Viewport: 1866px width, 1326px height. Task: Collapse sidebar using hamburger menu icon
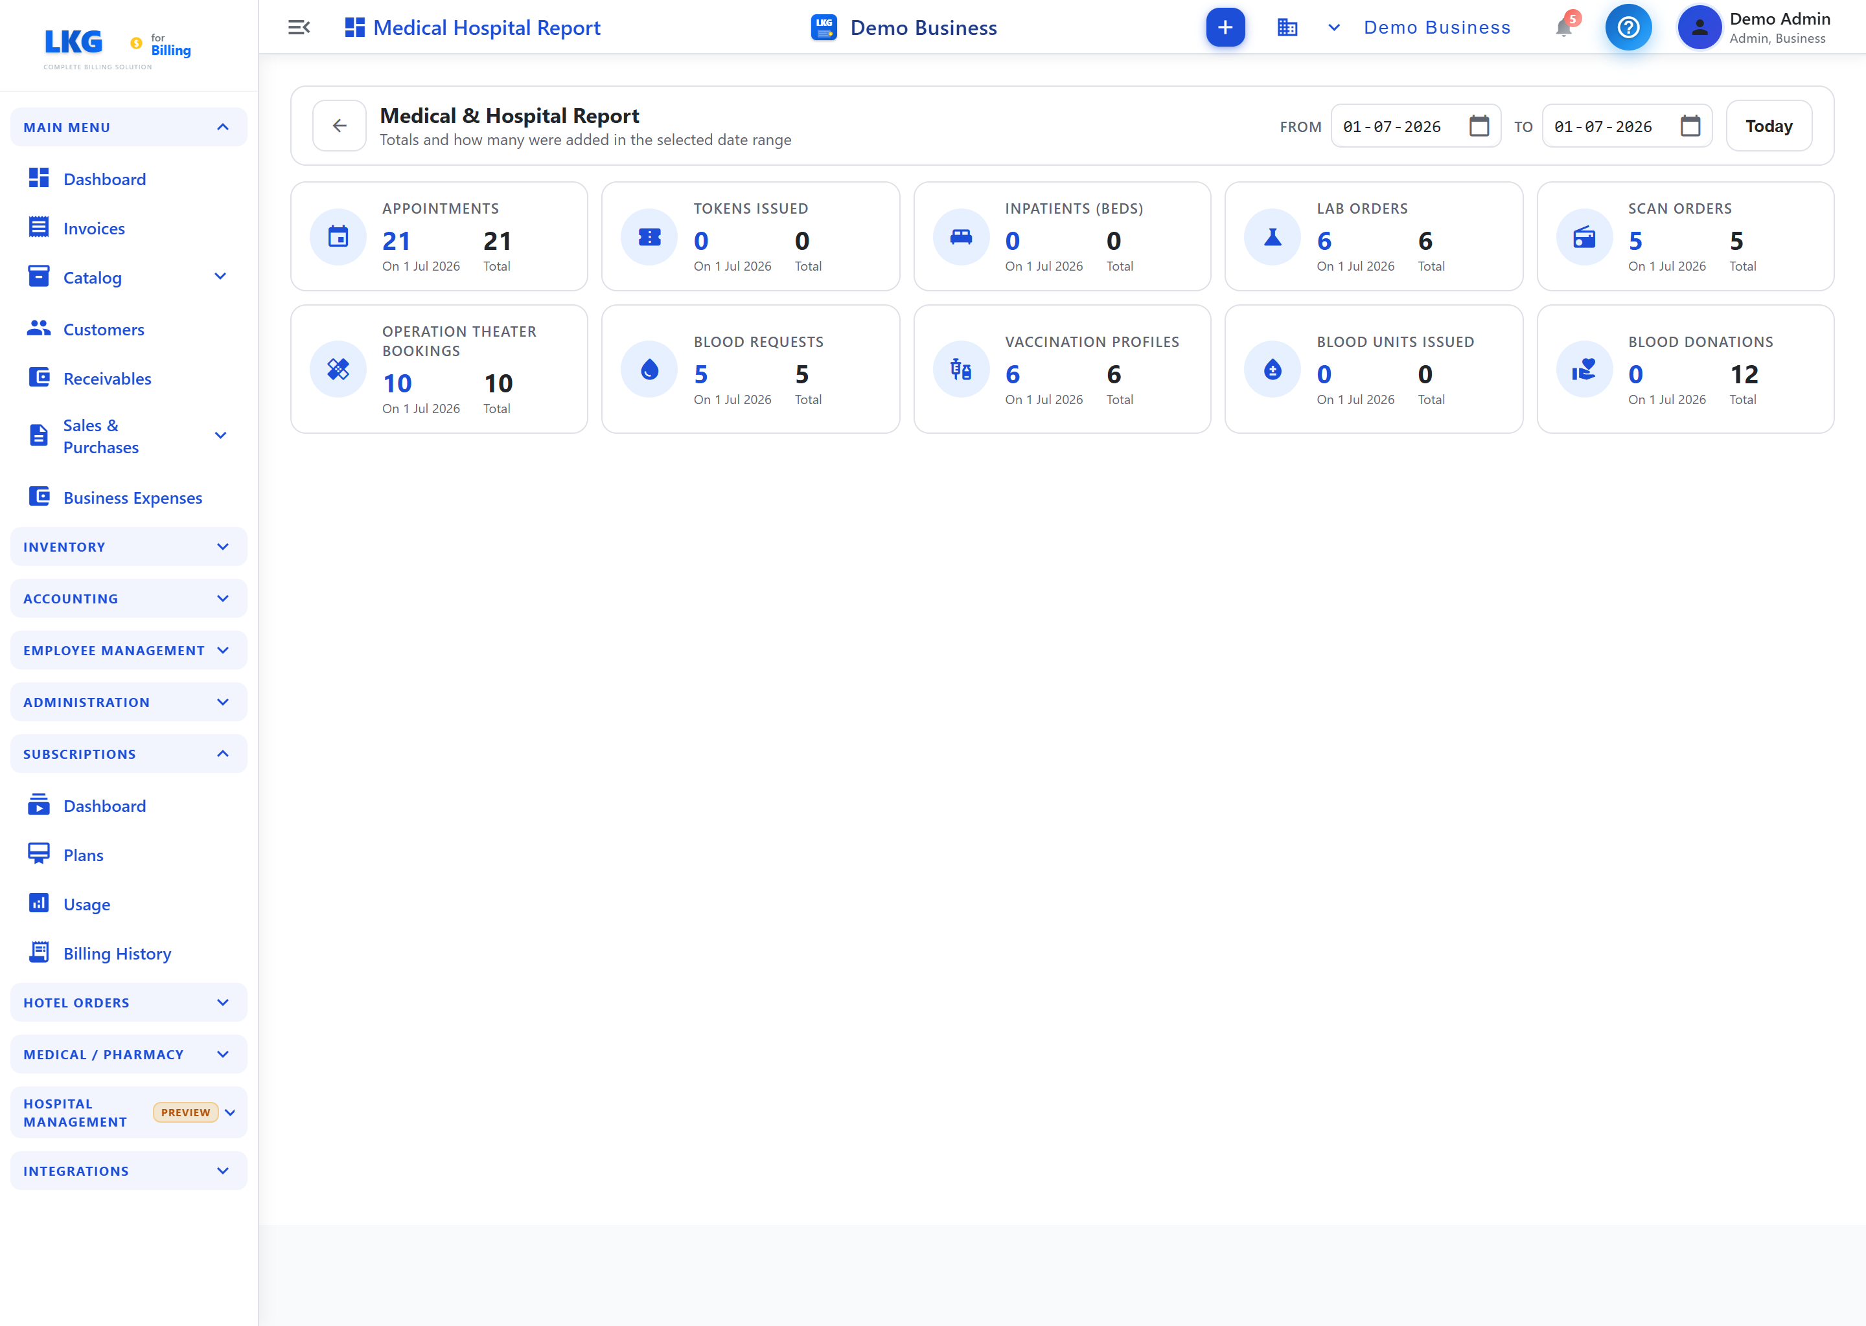(x=299, y=28)
